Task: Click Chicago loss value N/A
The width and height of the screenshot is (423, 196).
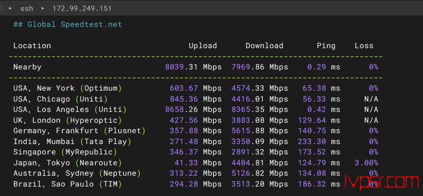Action: tap(371, 99)
